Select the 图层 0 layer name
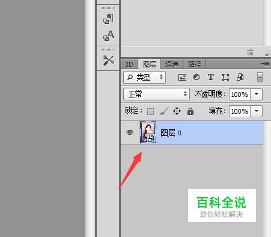 pos(171,133)
